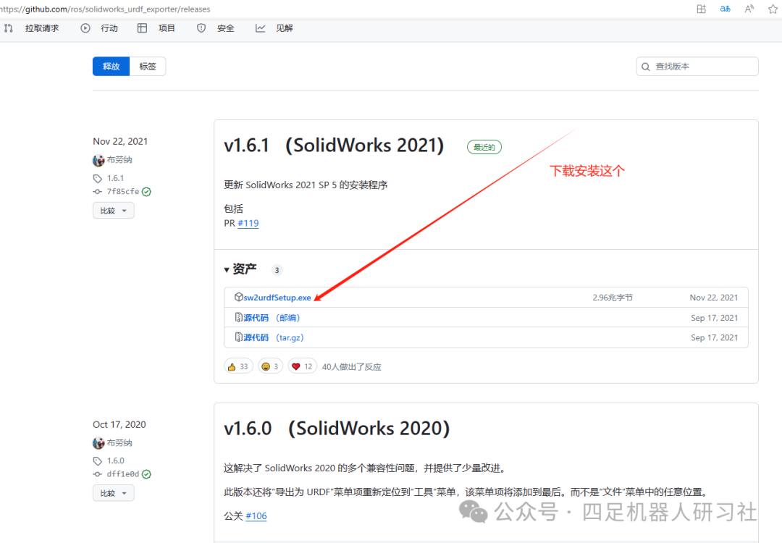Click the thumbs up reaction with 33
This screenshot has height=543, width=782.
pyautogui.click(x=238, y=366)
